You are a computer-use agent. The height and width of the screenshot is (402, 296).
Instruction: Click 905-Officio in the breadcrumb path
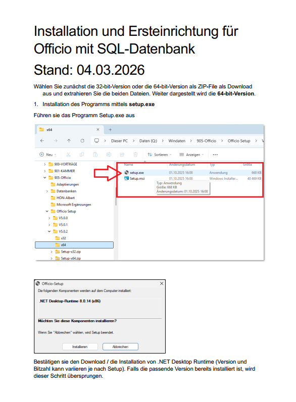pyautogui.click(x=206, y=141)
